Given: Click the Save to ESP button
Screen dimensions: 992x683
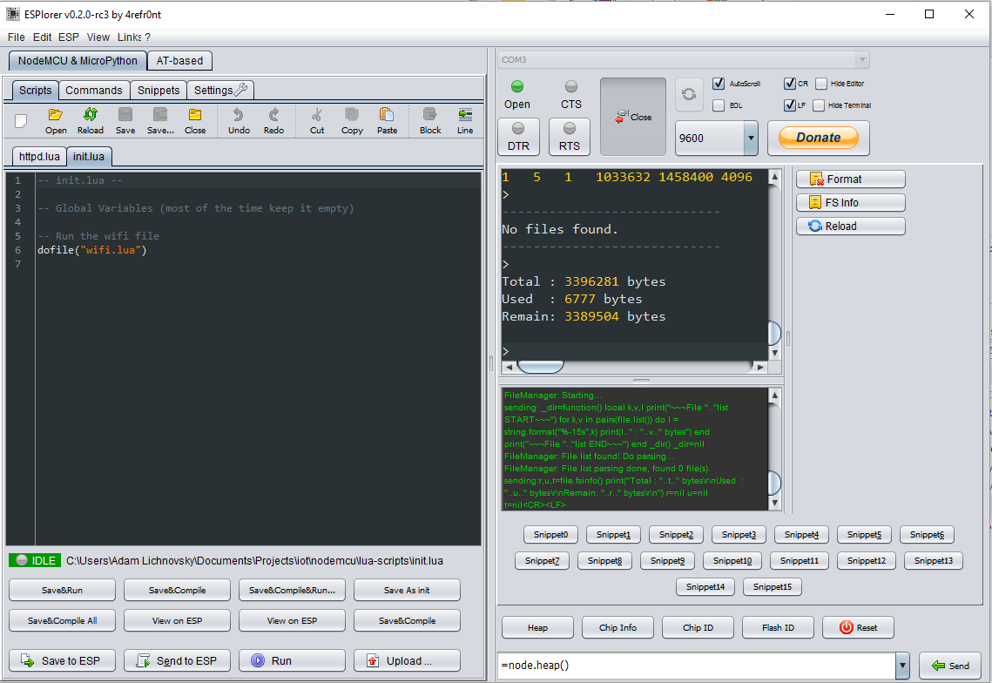Looking at the screenshot, I should (x=61, y=660).
